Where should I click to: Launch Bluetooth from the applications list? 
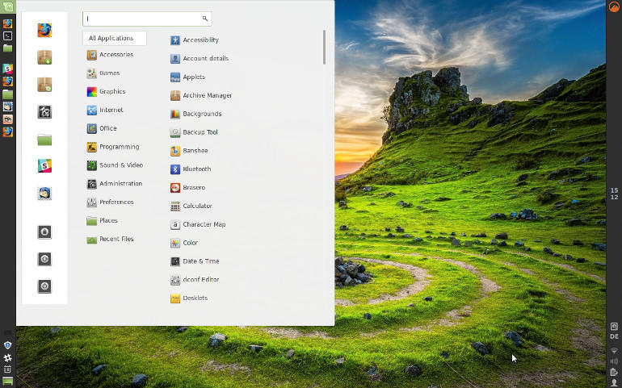coord(196,169)
